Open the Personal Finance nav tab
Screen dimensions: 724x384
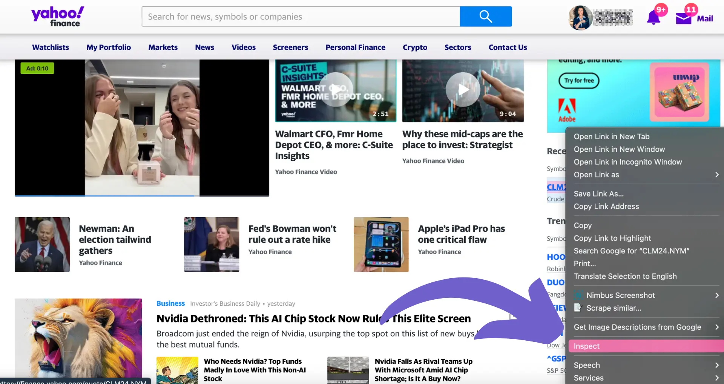pos(355,47)
